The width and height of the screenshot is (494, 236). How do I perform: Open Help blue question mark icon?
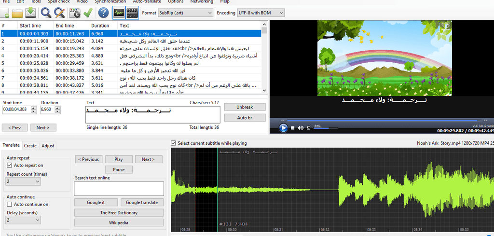[103, 13]
